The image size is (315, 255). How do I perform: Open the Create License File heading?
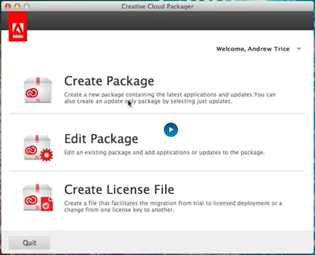(119, 190)
